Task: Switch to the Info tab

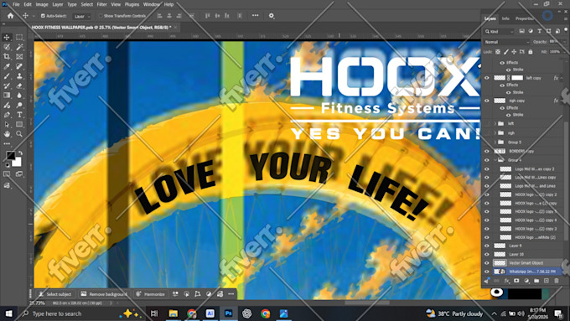Action: coord(505,18)
